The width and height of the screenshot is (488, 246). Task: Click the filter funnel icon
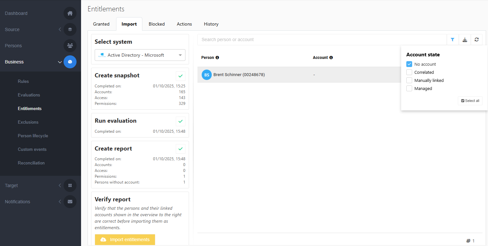452,39
